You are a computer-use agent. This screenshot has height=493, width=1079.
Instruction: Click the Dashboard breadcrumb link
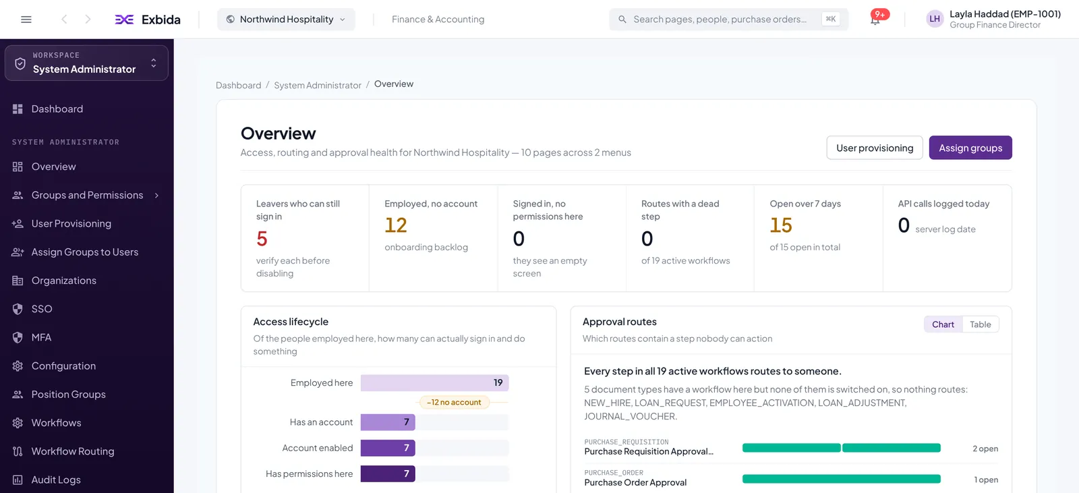coord(238,85)
